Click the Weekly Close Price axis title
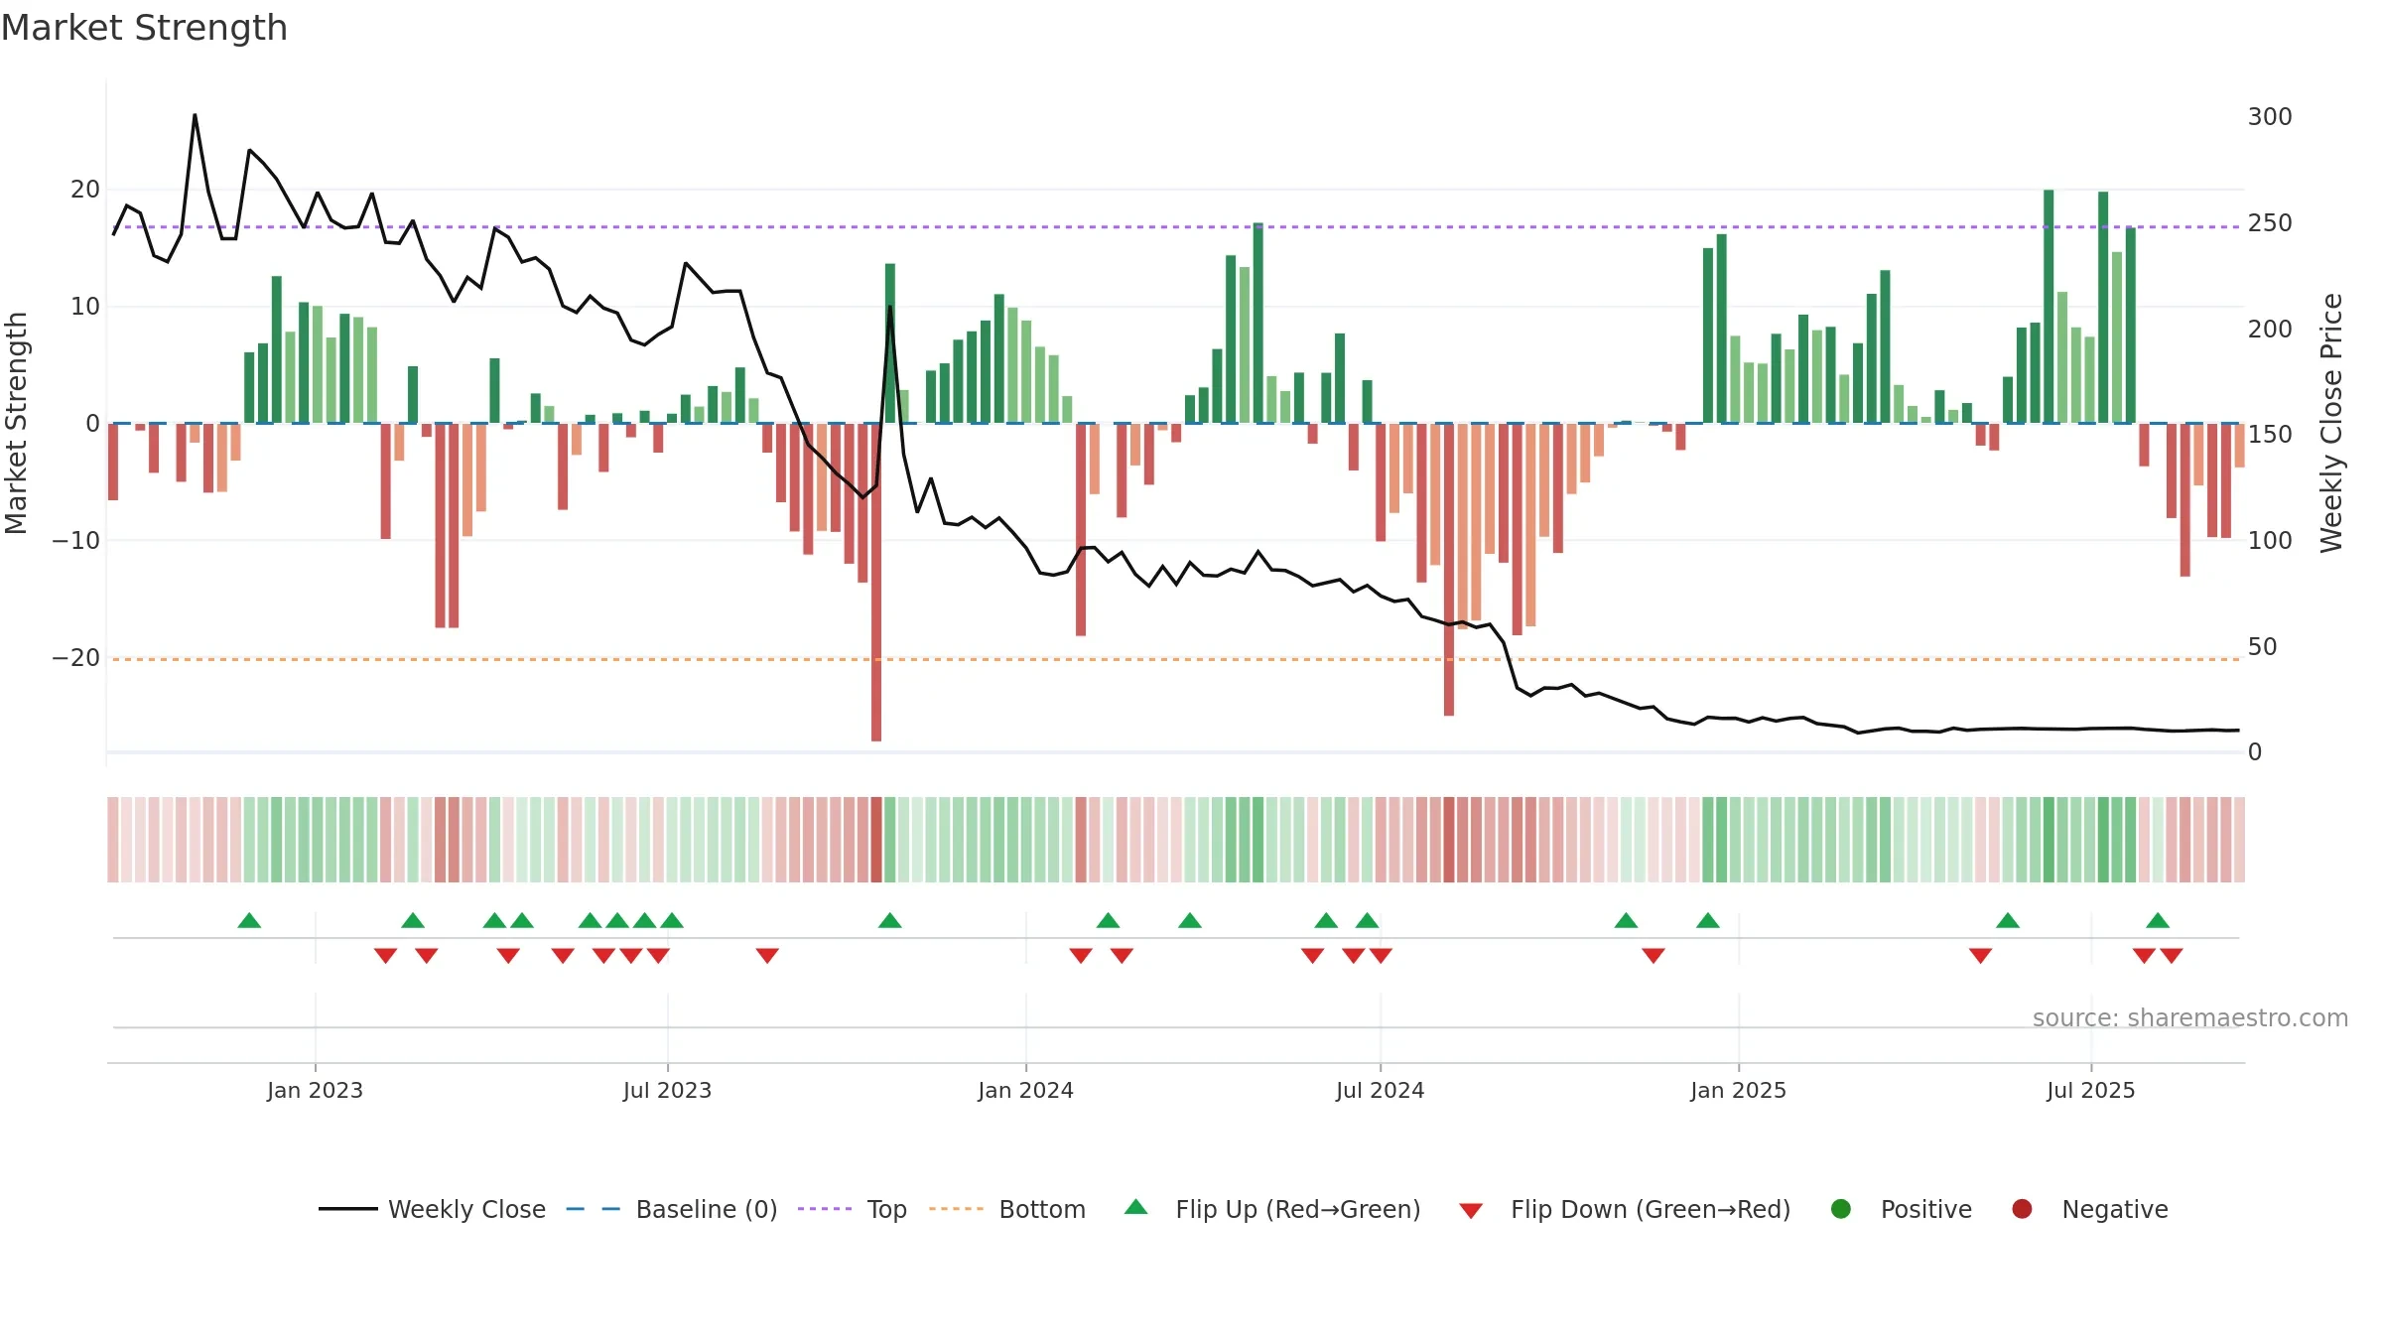 (2331, 423)
